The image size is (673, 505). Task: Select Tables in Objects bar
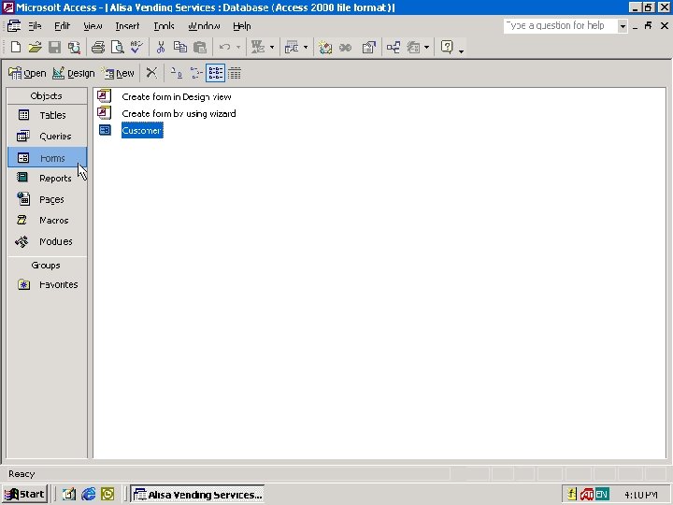click(x=47, y=115)
